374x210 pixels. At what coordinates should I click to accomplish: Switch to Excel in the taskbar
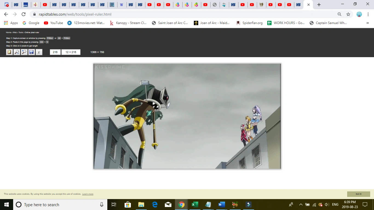(195, 205)
